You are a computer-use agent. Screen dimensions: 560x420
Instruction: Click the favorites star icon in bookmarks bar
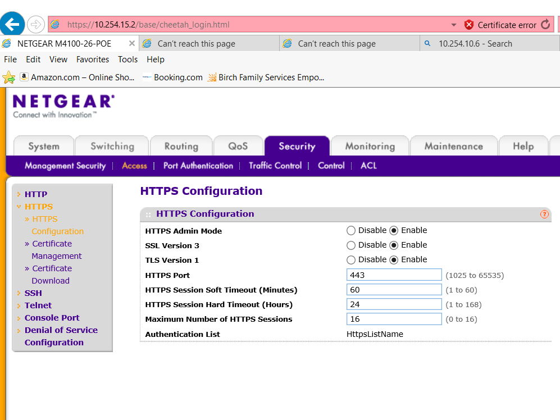click(x=8, y=77)
